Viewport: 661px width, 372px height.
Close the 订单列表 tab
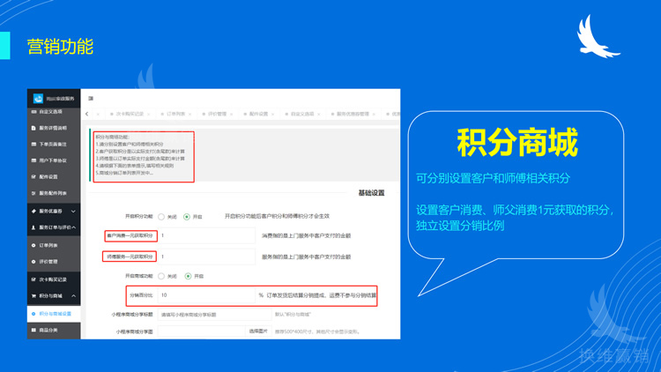click(189, 115)
